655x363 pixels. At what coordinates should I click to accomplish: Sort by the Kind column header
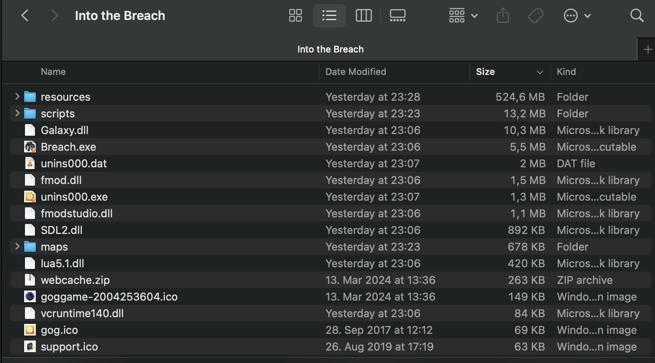point(566,72)
